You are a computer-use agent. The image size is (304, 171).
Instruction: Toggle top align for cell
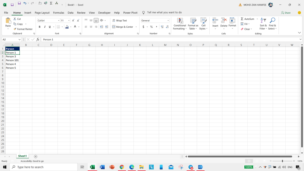[86, 20]
